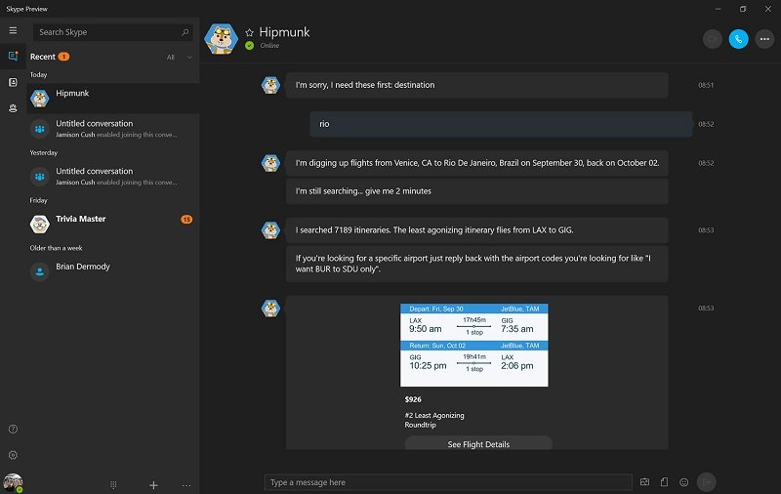Open Settings gear icon in sidebar

pyautogui.click(x=13, y=455)
